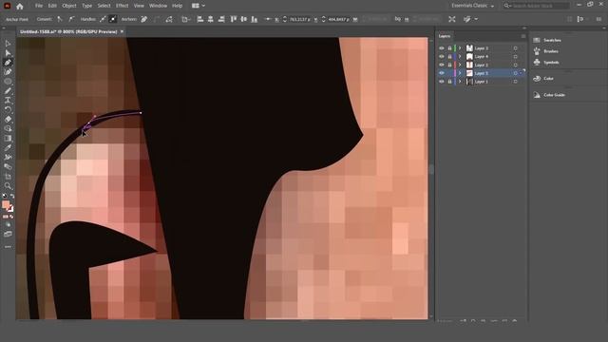Open the Object menu
Screen dimensions: 608x342
[69, 6]
